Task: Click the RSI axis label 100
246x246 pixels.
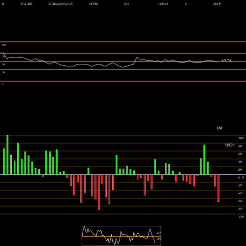Action: coord(4,45)
